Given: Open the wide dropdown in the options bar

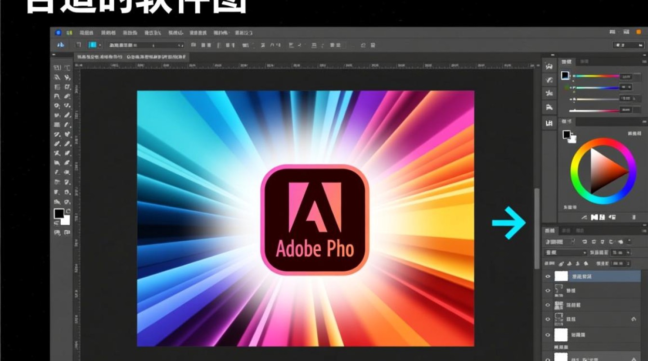Looking at the screenshot, I should (x=145, y=45).
